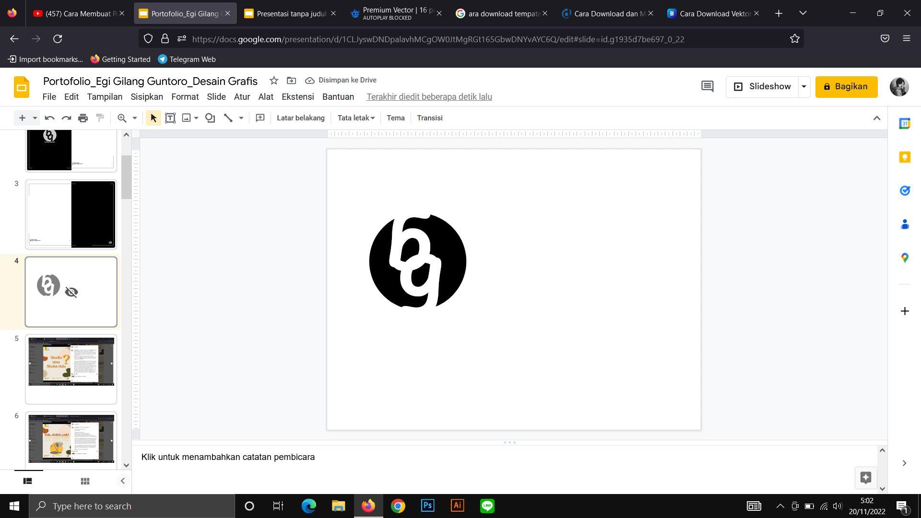Star the presentation title
Viewport: 921px width, 518px height.
[274, 81]
